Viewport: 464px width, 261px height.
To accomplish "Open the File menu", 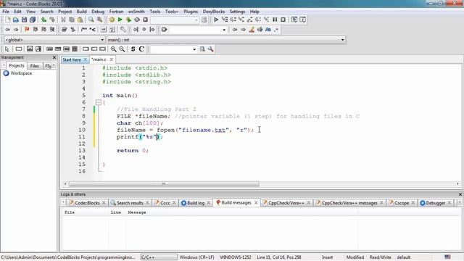I will 6,12.
